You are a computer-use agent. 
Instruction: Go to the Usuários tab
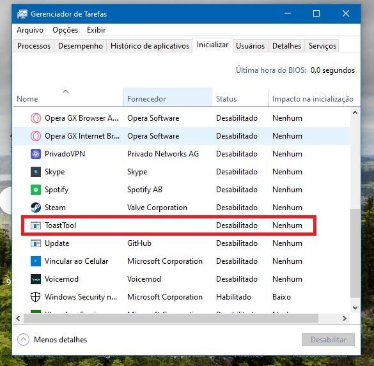(x=250, y=46)
